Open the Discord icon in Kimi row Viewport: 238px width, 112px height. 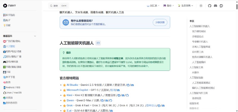[123, 95]
